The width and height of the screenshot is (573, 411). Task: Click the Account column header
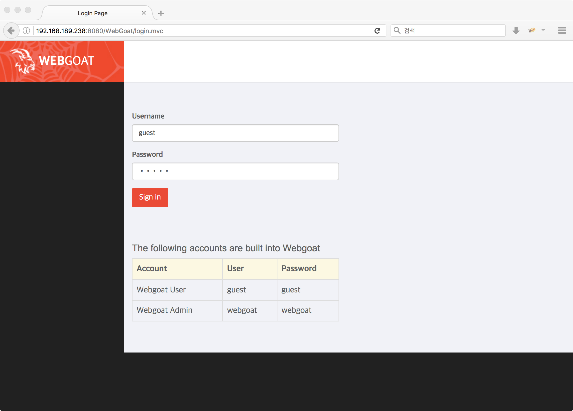[178, 269]
